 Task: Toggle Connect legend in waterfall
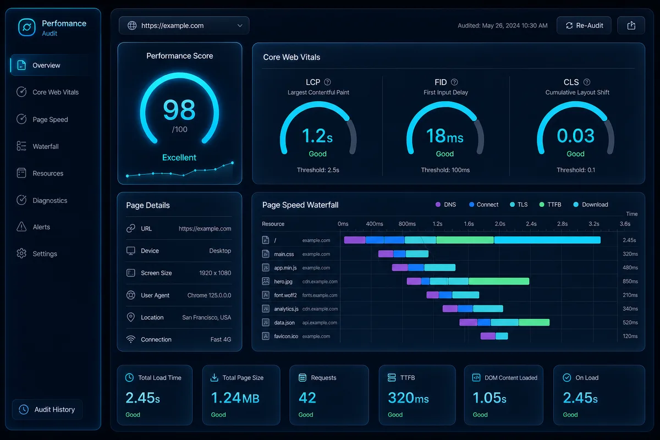[483, 205]
